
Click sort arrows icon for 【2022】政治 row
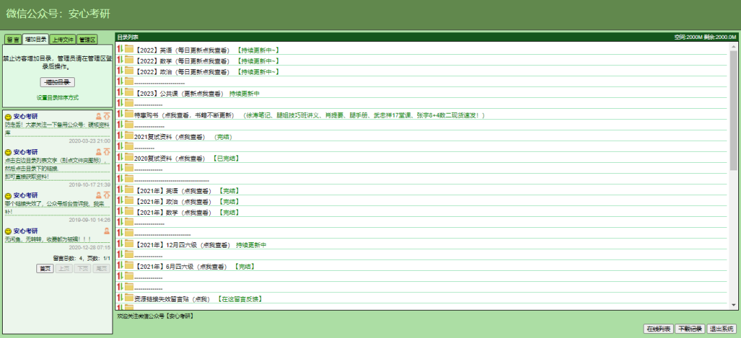click(x=120, y=70)
